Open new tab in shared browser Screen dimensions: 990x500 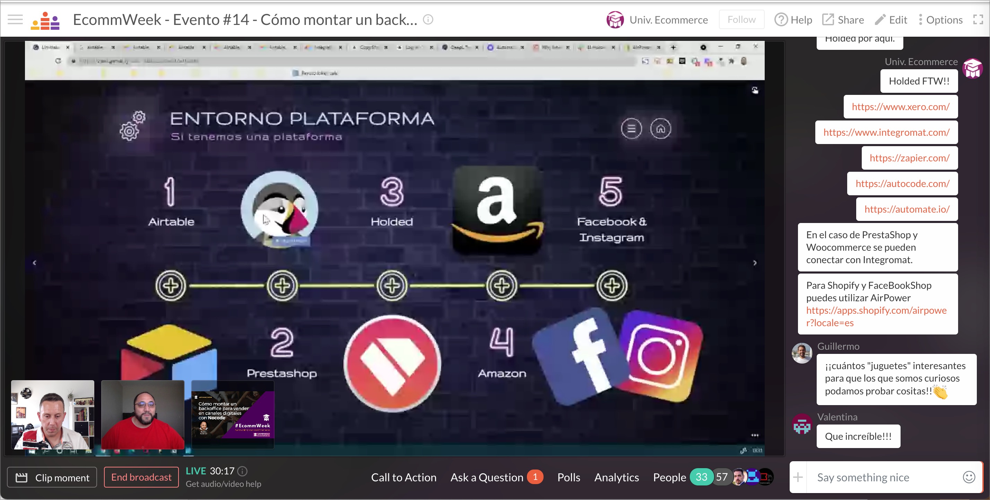[673, 47]
